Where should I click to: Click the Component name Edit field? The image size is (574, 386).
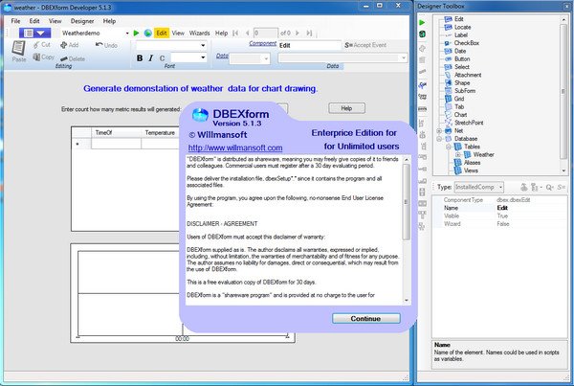pos(309,45)
